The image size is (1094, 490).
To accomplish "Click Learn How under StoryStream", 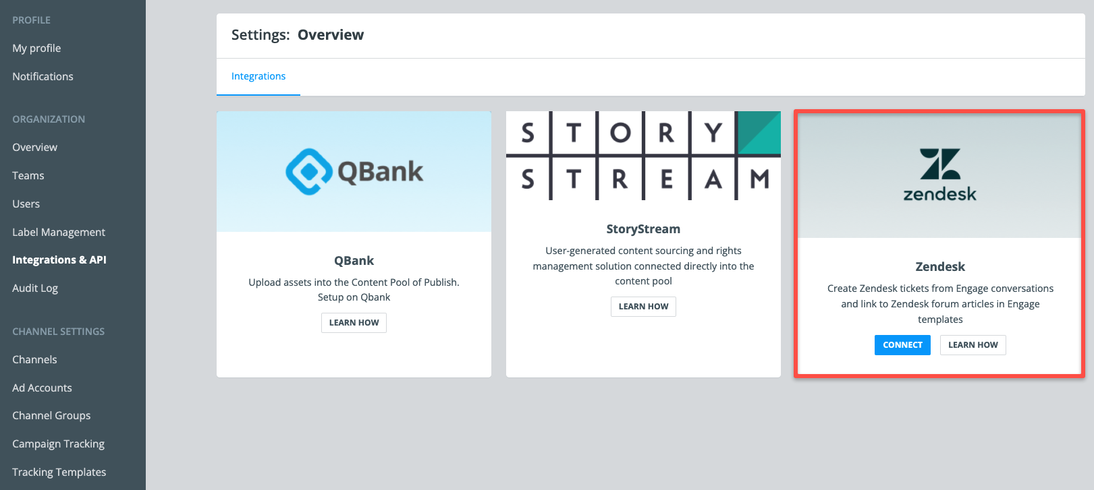I will click(643, 307).
